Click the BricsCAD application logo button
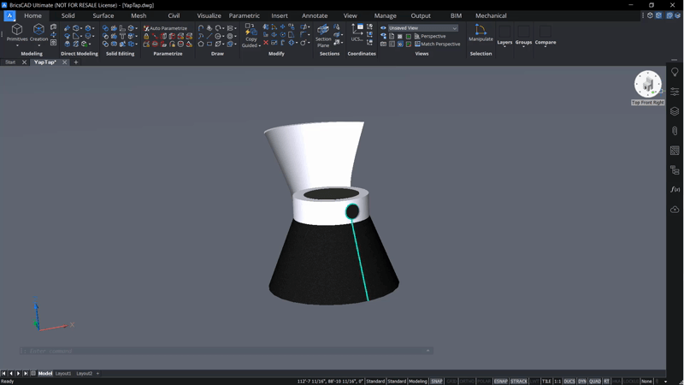The width and height of the screenshot is (684, 385). coord(9,15)
